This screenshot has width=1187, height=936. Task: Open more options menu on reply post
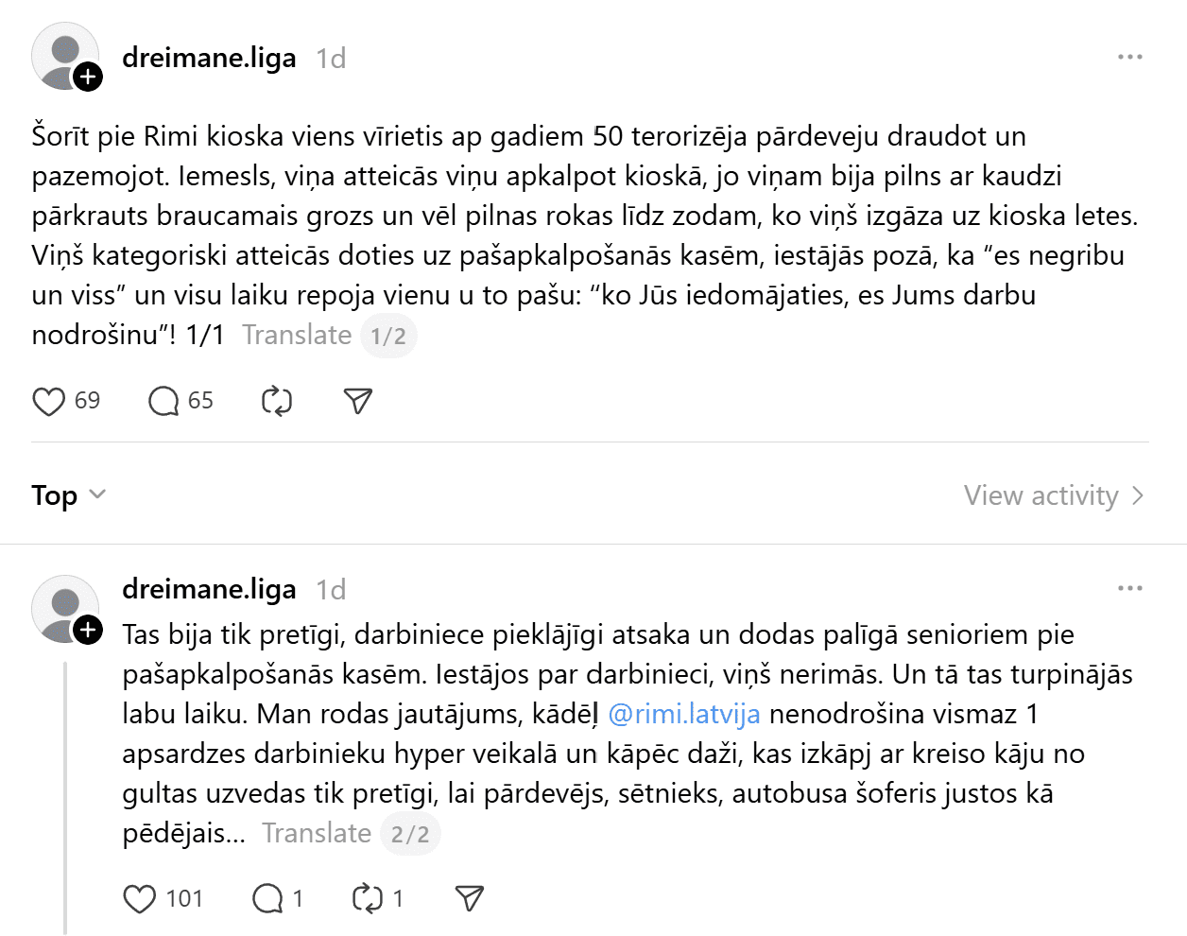click(1129, 589)
